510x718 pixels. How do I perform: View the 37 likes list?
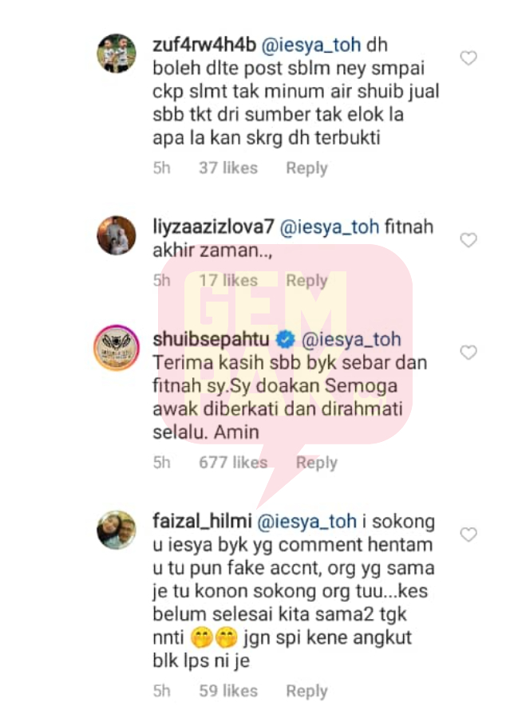click(x=228, y=168)
